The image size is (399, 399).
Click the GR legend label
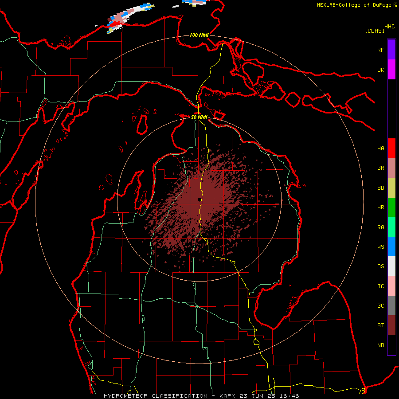click(381, 168)
